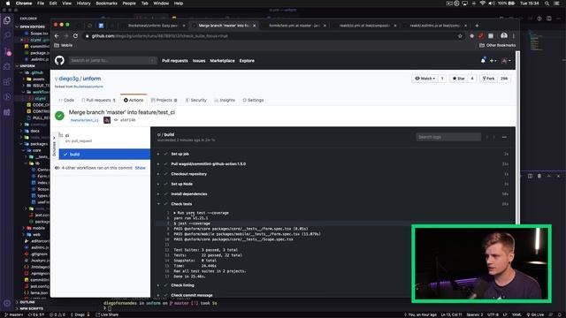Open a new Chrome tab
The width and height of the screenshot is (566, 318).
pos(477,26)
